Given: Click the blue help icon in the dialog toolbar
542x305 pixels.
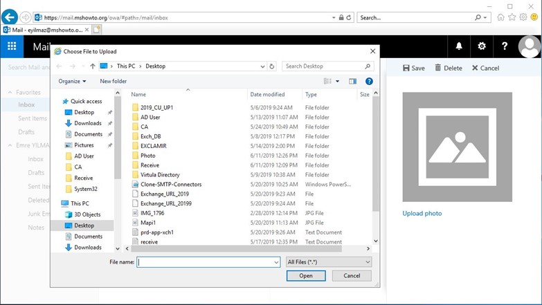Looking at the screenshot, I should tap(369, 81).
